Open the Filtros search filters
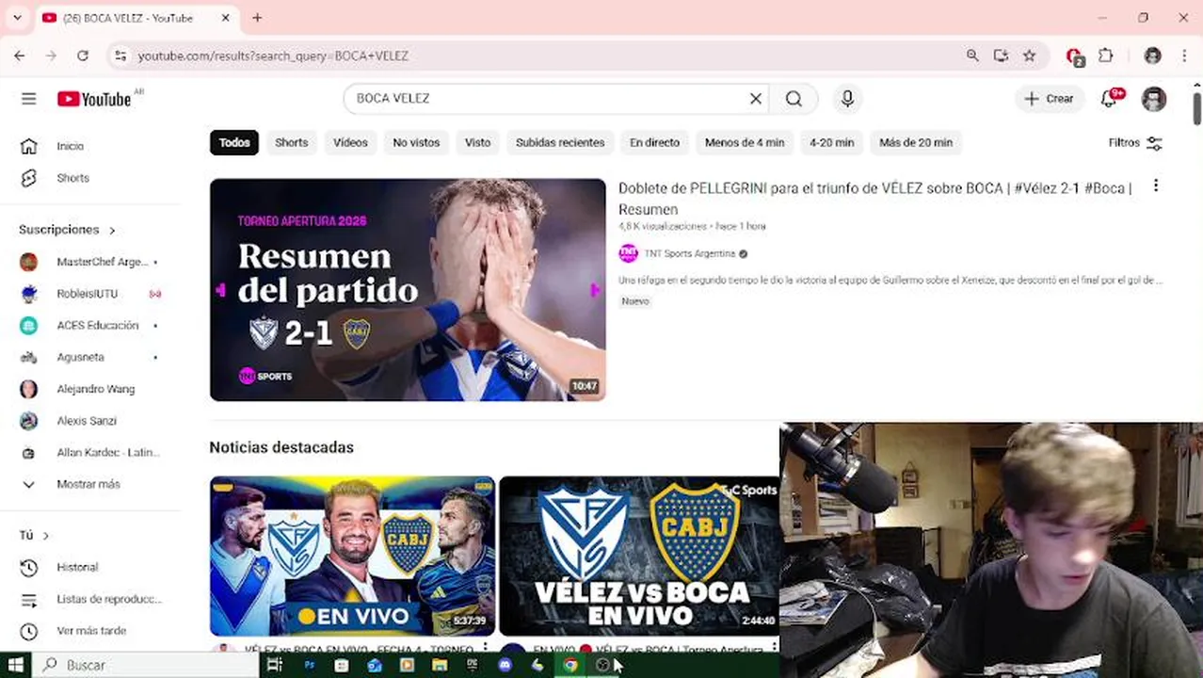The height and width of the screenshot is (678, 1203). tap(1135, 142)
